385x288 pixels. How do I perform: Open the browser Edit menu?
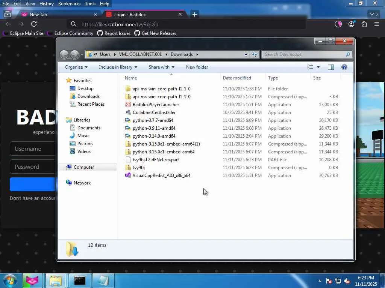pyautogui.click(x=17, y=4)
